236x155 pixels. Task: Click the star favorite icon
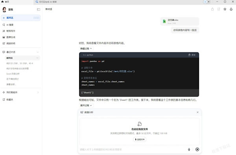tap(225, 9)
